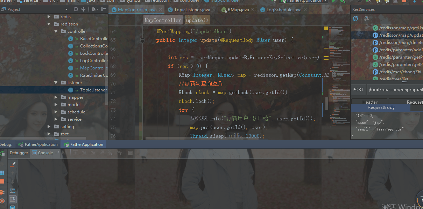
Task: Mute breakpoints in the Debug sidebar
Action: (x=2, y=201)
